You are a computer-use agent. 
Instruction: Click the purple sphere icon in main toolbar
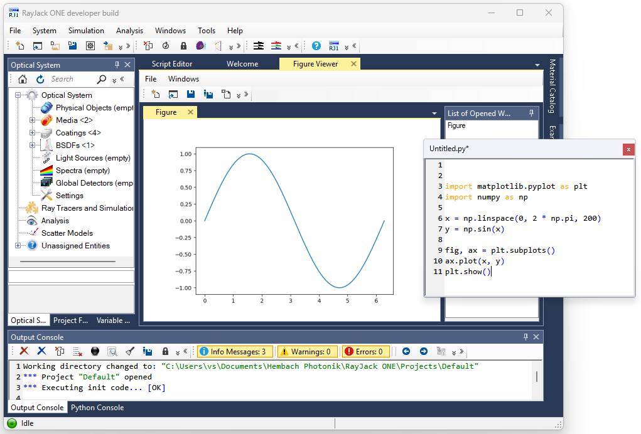[x=201, y=46]
